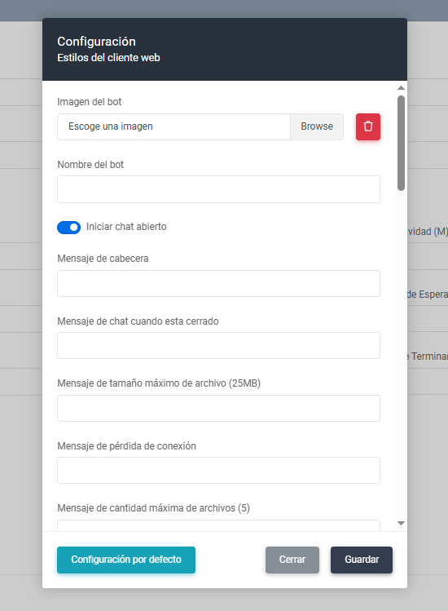Click the scrollbar down arrow in dialog
Image resolution: width=448 pixels, height=611 pixels.
(x=401, y=524)
